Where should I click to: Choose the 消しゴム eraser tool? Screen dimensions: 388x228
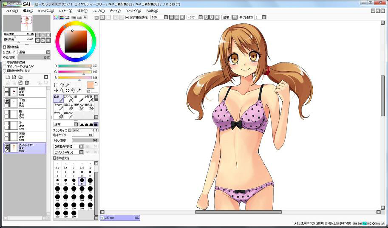tap(69, 107)
